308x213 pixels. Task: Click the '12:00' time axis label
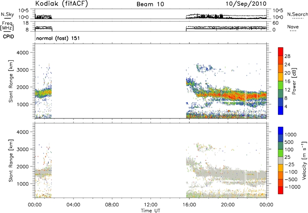(x=151, y=205)
